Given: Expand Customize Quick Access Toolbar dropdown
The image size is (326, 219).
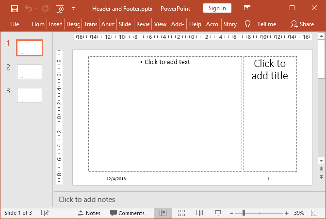Looking at the screenshot, I should click(x=73, y=8).
